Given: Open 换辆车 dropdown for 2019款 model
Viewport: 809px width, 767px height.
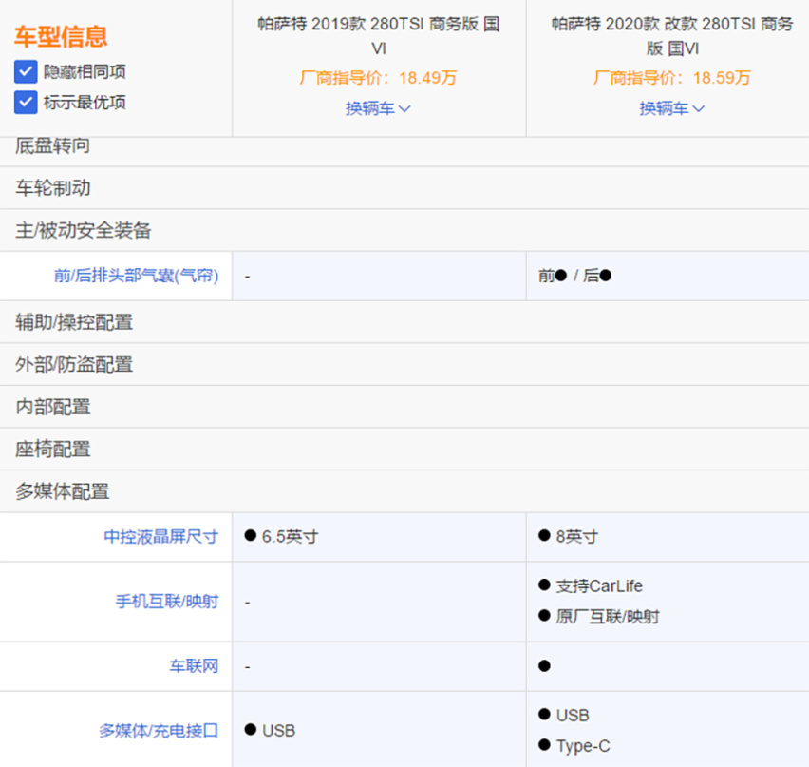Looking at the screenshot, I should click(378, 108).
